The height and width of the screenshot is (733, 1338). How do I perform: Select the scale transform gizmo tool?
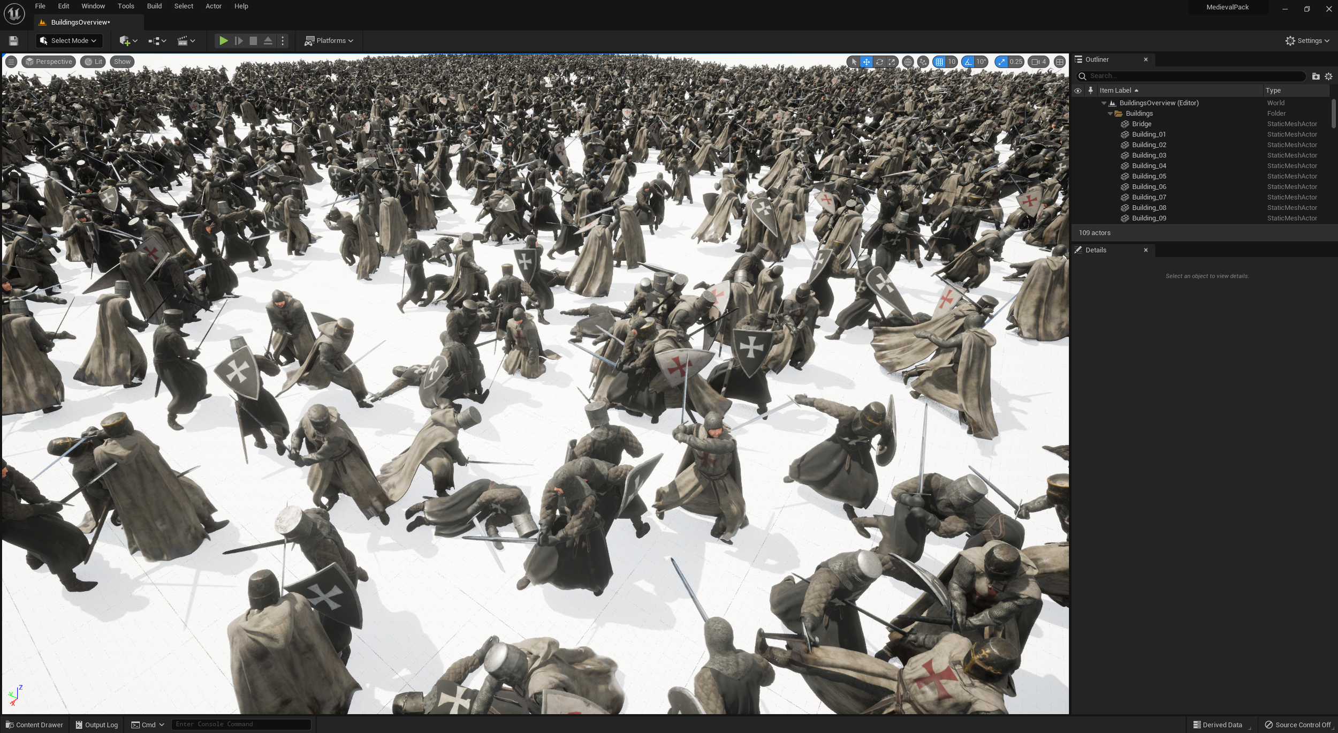892,62
